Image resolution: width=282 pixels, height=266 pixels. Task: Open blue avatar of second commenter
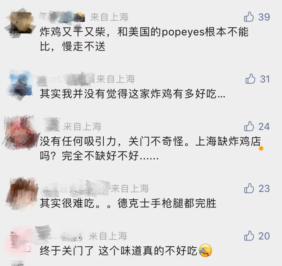coord(21,85)
